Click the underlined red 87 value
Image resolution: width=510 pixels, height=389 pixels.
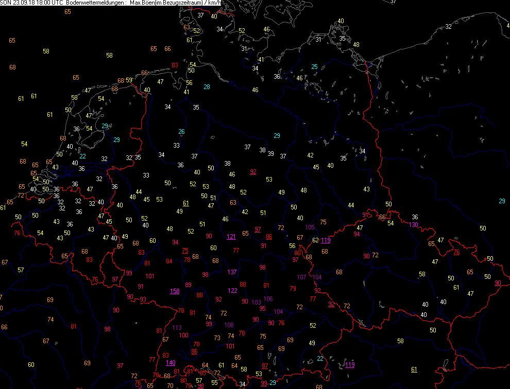(265, 365)
